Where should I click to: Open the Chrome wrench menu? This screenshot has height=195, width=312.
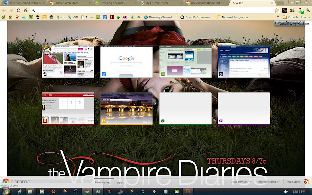(308, 10)
